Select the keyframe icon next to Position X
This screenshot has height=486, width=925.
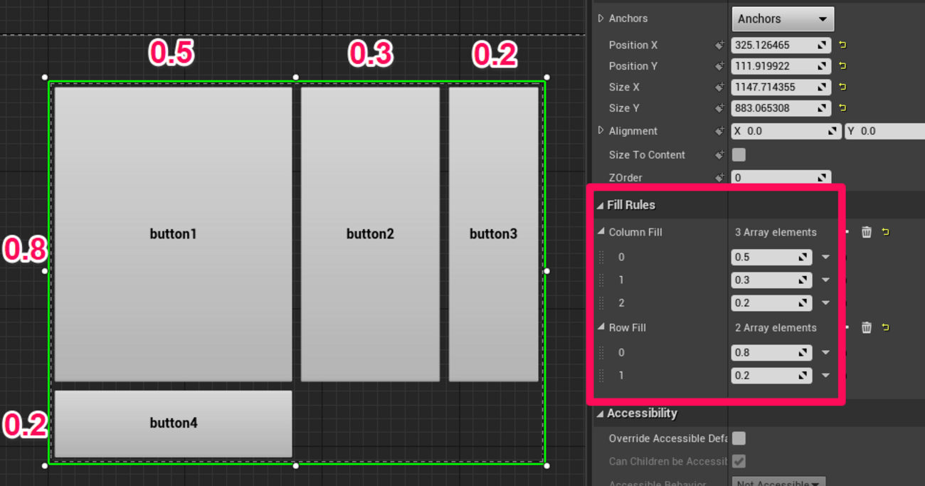pyautogui.click(x=720, y=44)
